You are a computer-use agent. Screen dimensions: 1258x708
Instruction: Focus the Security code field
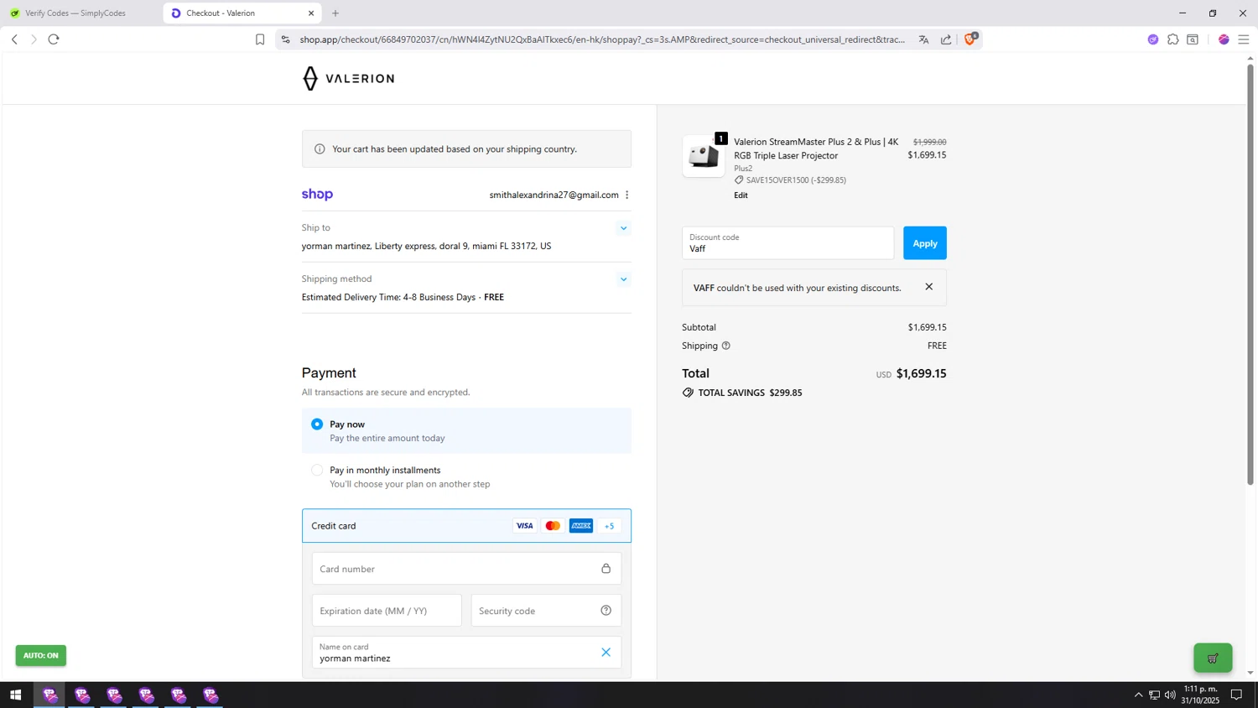tap(546, 611)
